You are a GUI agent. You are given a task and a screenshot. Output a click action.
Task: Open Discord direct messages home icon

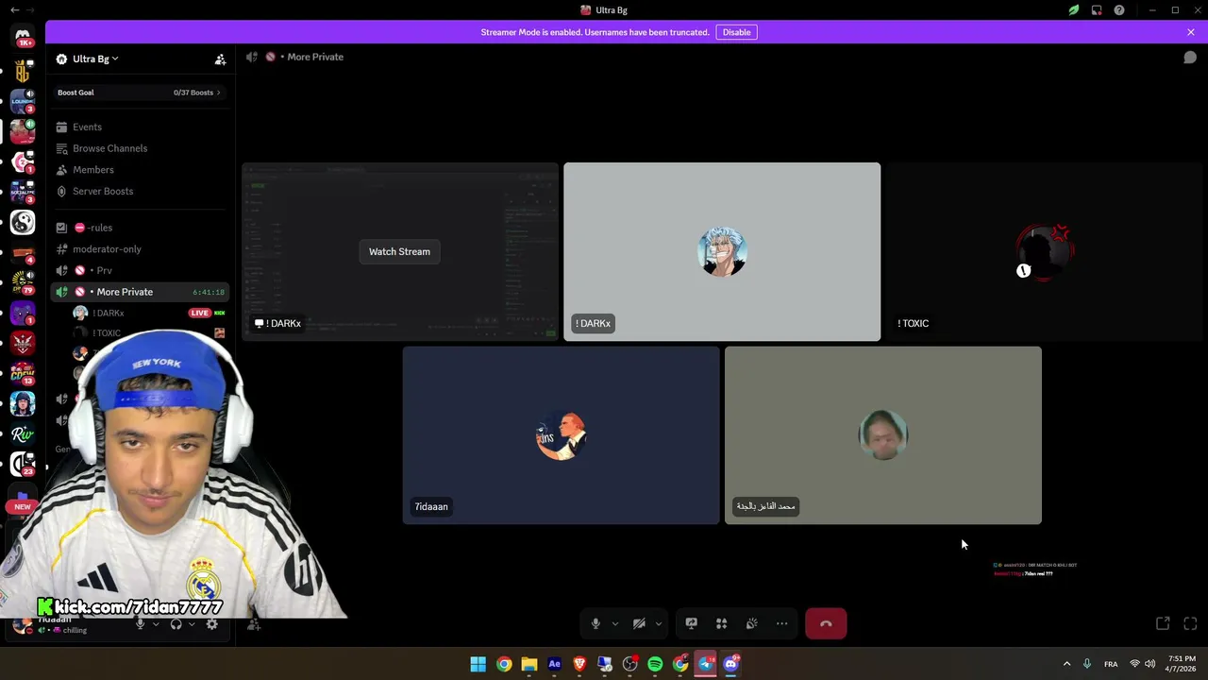click(x=23, y=36)
